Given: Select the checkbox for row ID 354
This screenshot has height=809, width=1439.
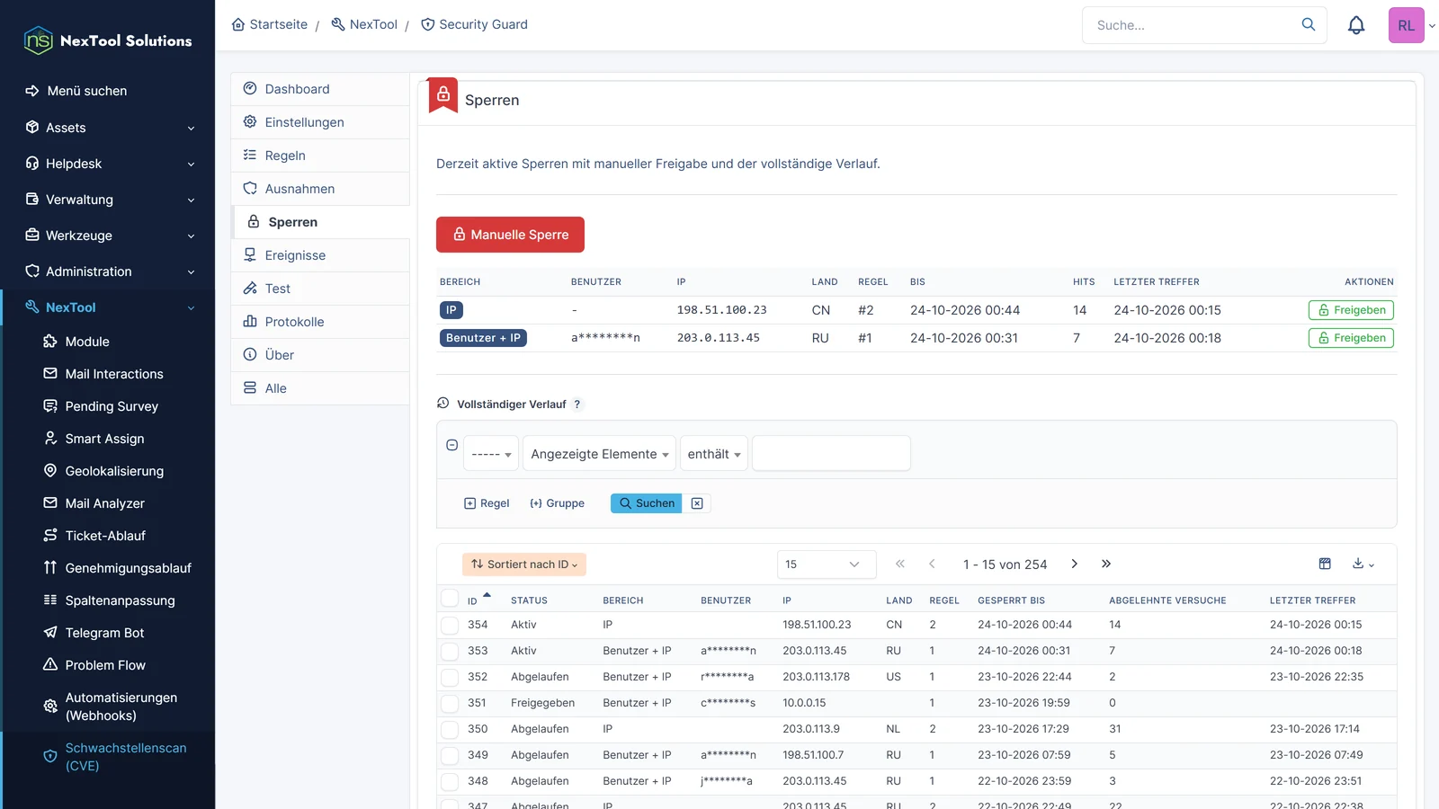Looking at the screenshot, I should click(450, 625).
